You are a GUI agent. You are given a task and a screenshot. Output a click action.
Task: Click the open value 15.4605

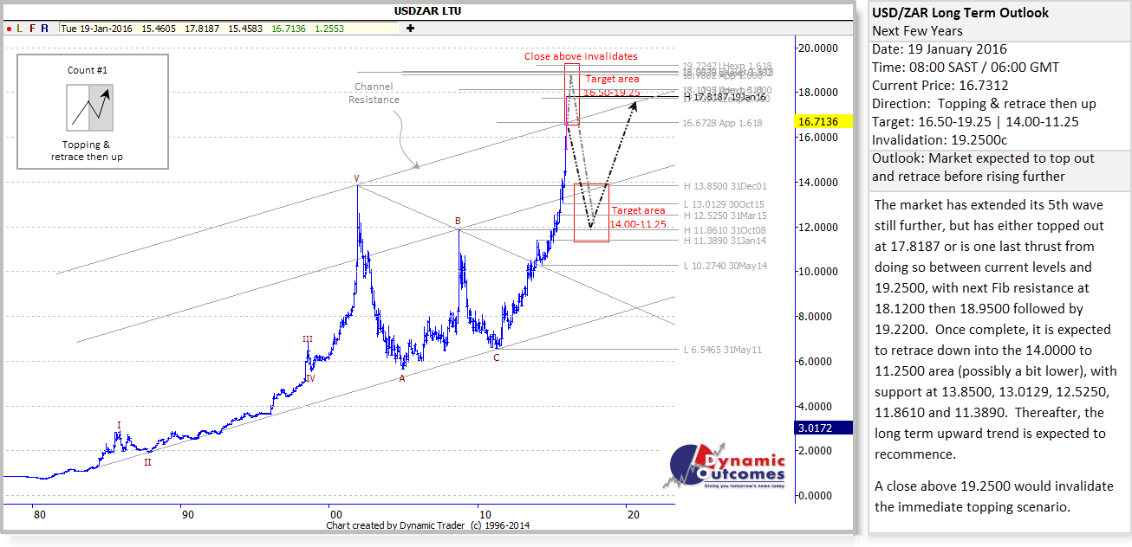pos(159,29)
